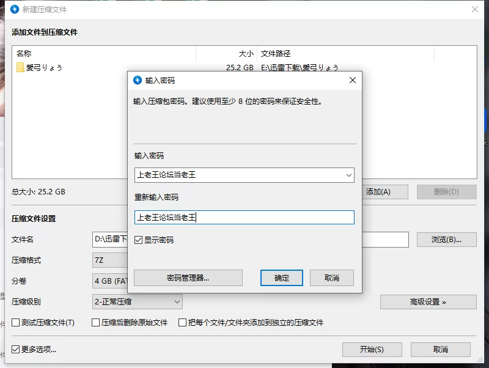
Task: Click the 文件路径 column header
Action: tap(276, 54)
